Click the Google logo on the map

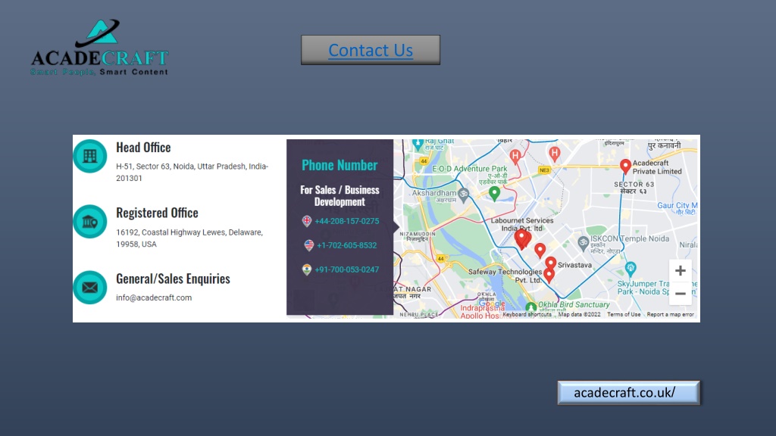pyautogui.click(x=492, y=304)
